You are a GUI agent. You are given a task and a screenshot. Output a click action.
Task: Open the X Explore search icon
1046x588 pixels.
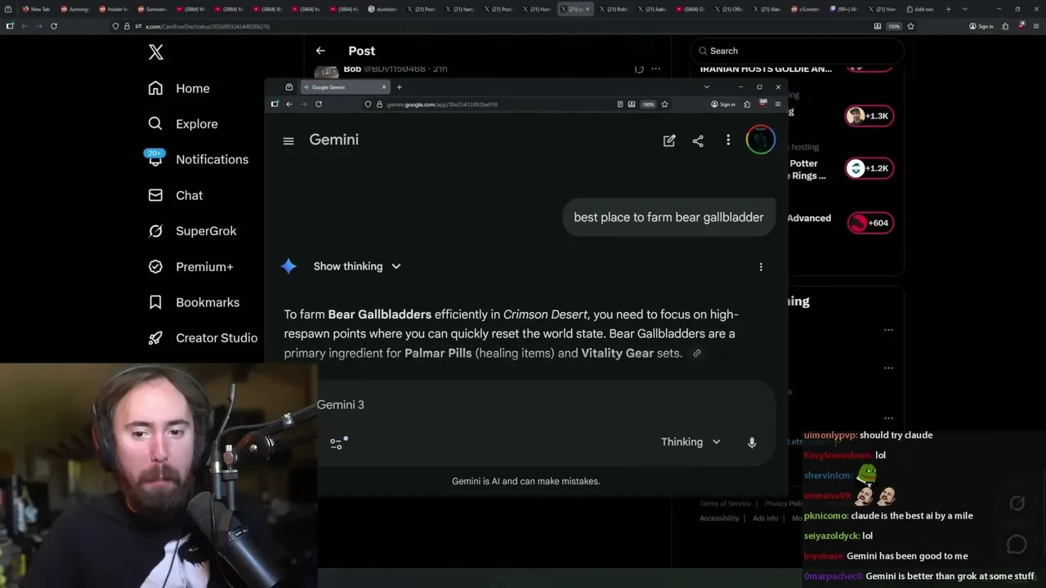pyautogui.click(x=155, y=124)
